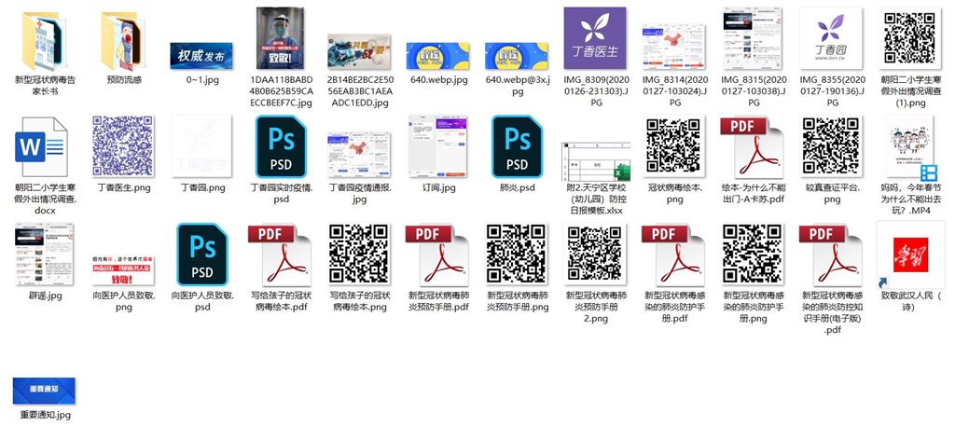Select the 较真查证平台.png QR code image
The height and width of the screenshot is (440, 955).
coord(832,147)
